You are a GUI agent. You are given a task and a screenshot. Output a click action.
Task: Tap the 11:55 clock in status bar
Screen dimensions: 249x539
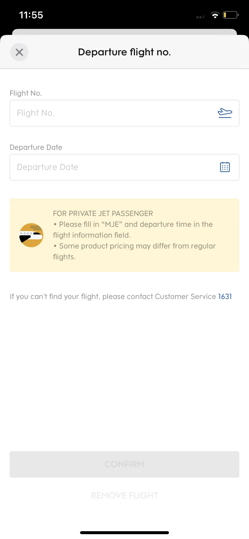coord(31,15)
